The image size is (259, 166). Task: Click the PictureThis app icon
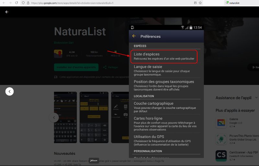tap(221, 139)
